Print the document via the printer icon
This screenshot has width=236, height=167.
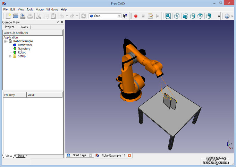click(30, 16)
